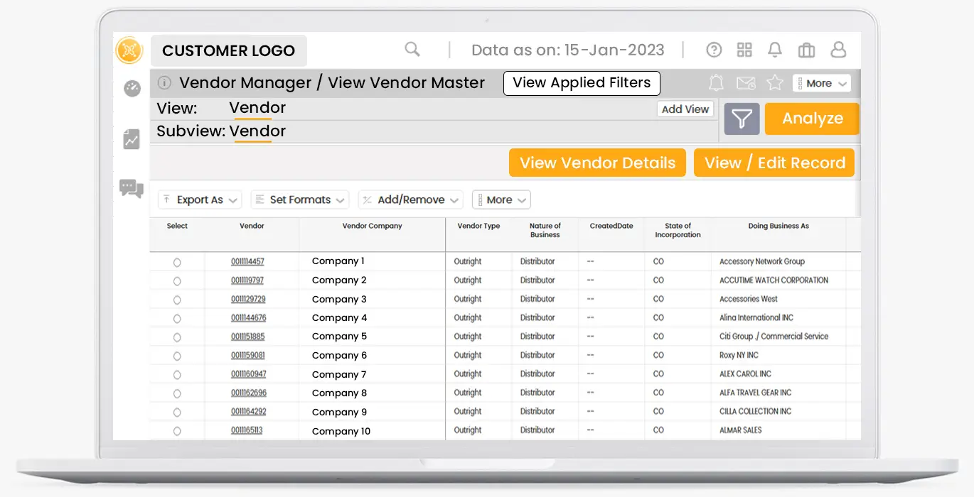Click the search magnifier icon

click(412, 50)
